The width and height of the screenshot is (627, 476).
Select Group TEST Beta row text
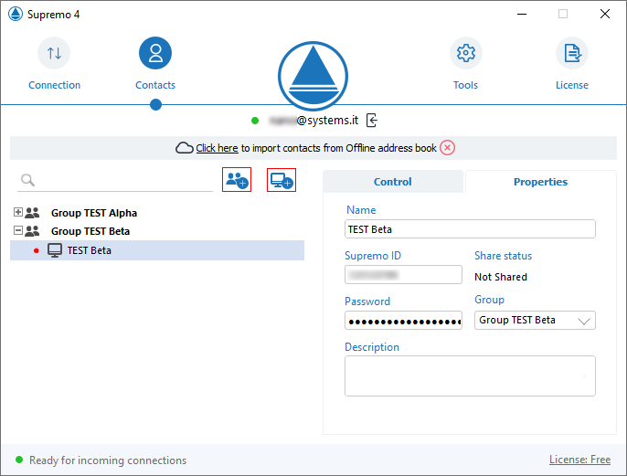point(90,231)
